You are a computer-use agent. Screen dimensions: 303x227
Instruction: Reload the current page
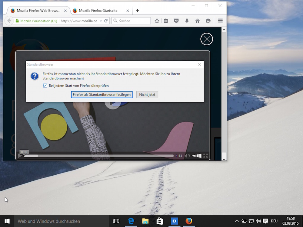[x=106, y=21]
